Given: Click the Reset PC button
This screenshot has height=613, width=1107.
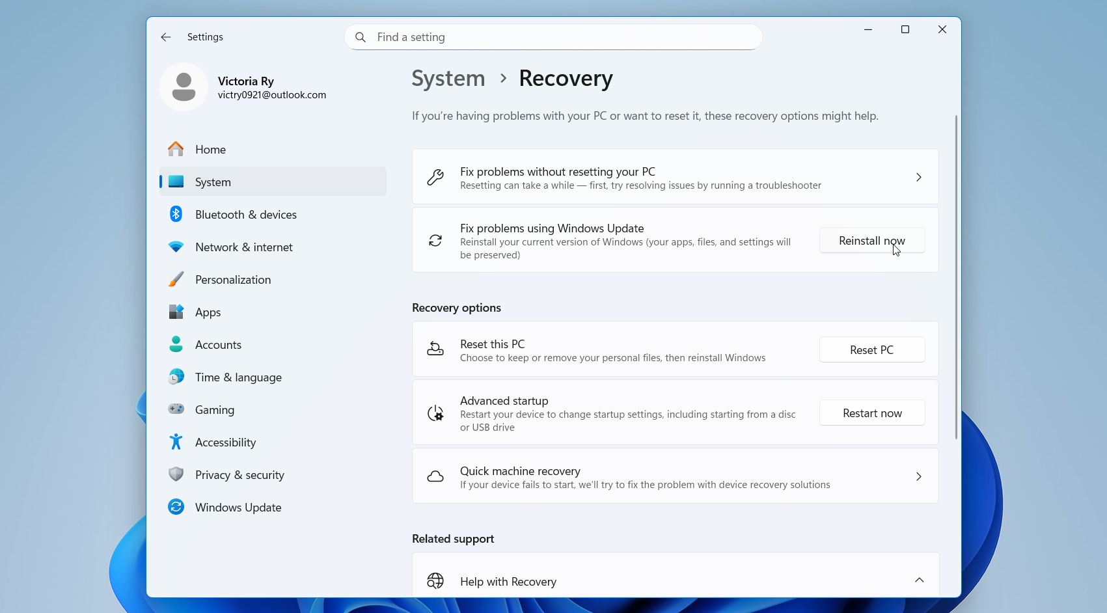Looking at the screenshot, I should point(871,349).
